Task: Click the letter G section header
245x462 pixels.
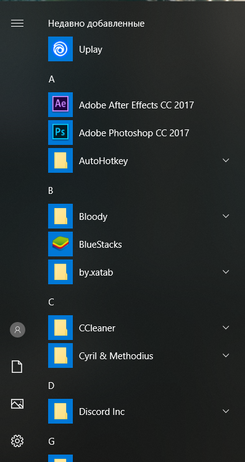Action: click(x=51, y=442)
